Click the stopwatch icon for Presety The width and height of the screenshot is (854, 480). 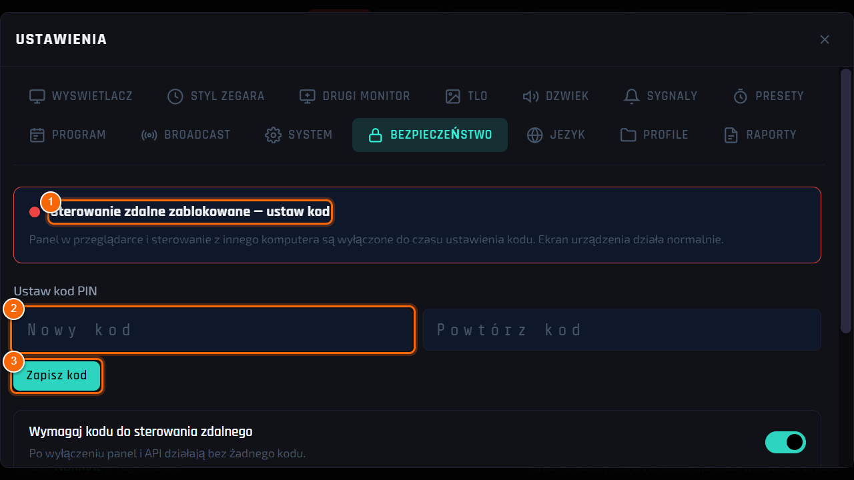(741, 96)
